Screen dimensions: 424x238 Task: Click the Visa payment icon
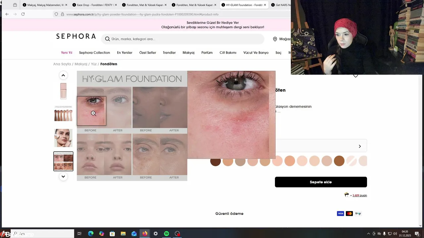coord(341,214)
